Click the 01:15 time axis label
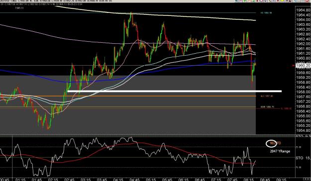 click(x=20, y=180)
